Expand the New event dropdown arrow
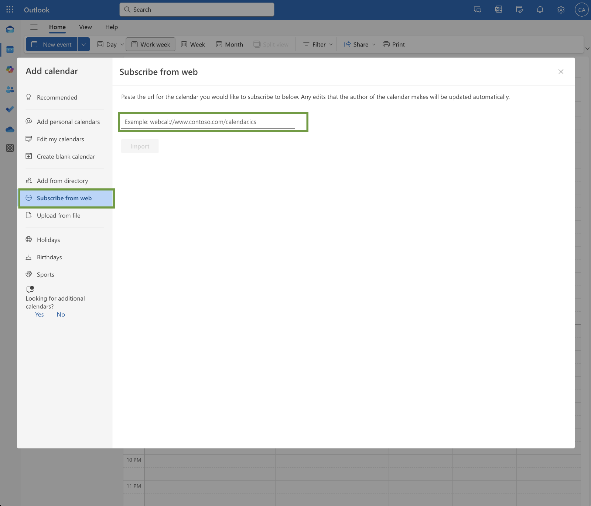 coord(84,44)
